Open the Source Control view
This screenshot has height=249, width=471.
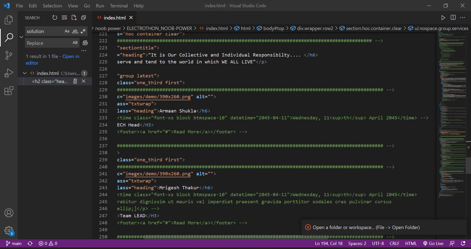pyautogui.click(x=9, y=55)
